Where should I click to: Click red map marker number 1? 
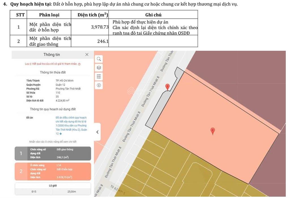click(x=167, y=87)
